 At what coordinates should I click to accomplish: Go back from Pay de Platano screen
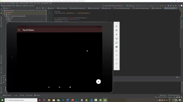(x=19, y=30)
